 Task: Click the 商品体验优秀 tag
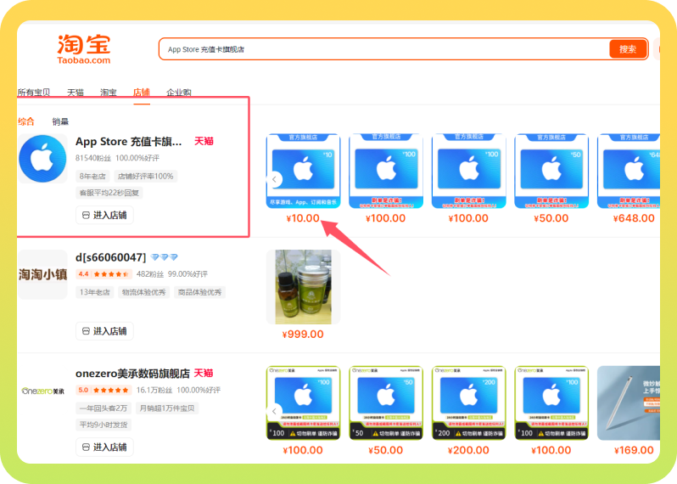(200, 292)
